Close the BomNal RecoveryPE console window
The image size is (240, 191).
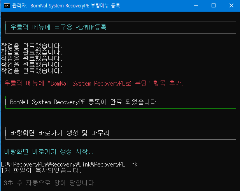coord(231,6)
